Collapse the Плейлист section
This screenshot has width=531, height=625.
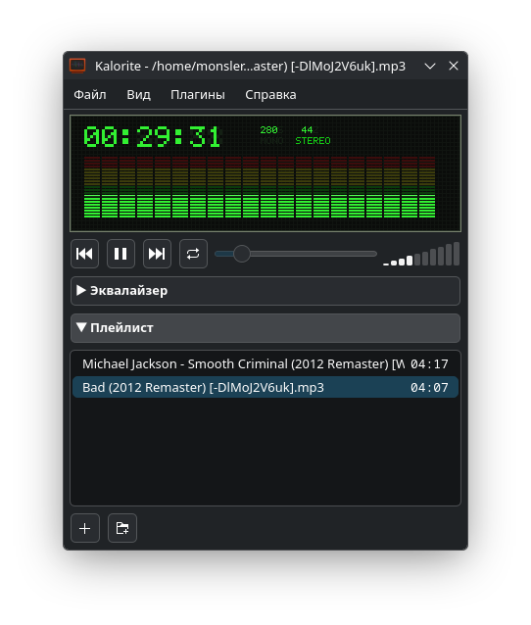(x=265, y=328)
